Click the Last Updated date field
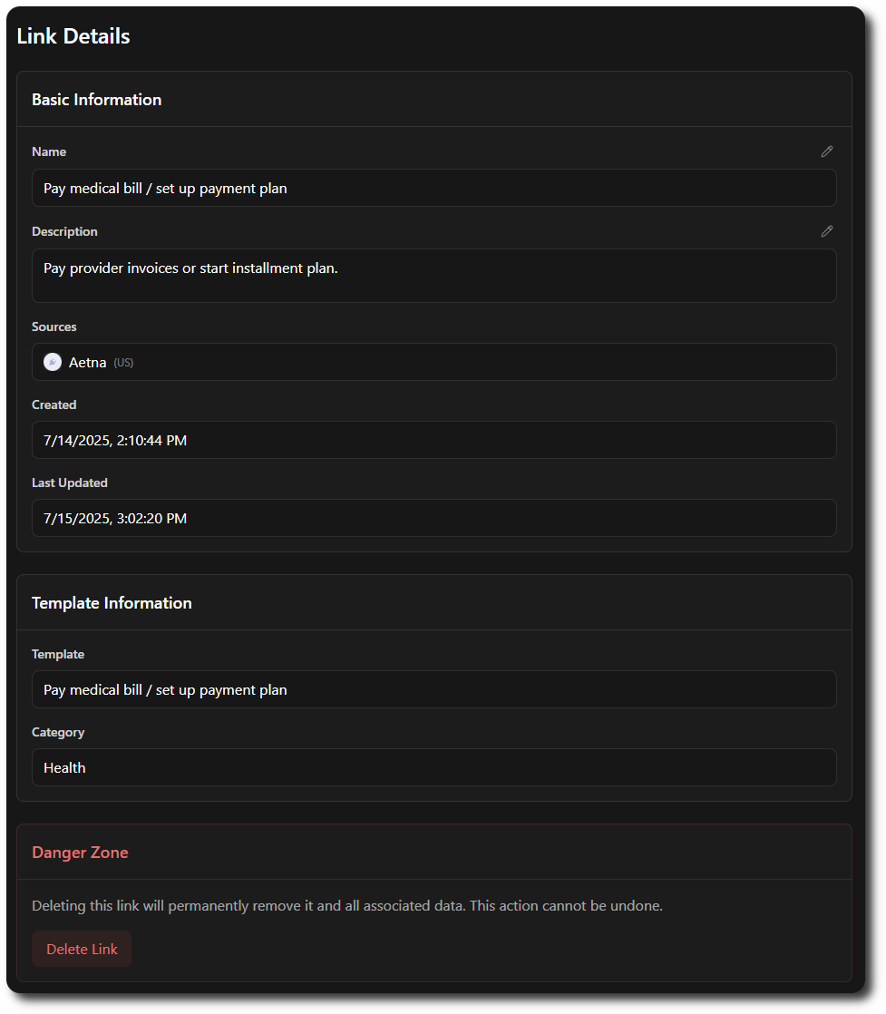The height and width of the screenshot is (1014, 886). (x=434, y=518)
